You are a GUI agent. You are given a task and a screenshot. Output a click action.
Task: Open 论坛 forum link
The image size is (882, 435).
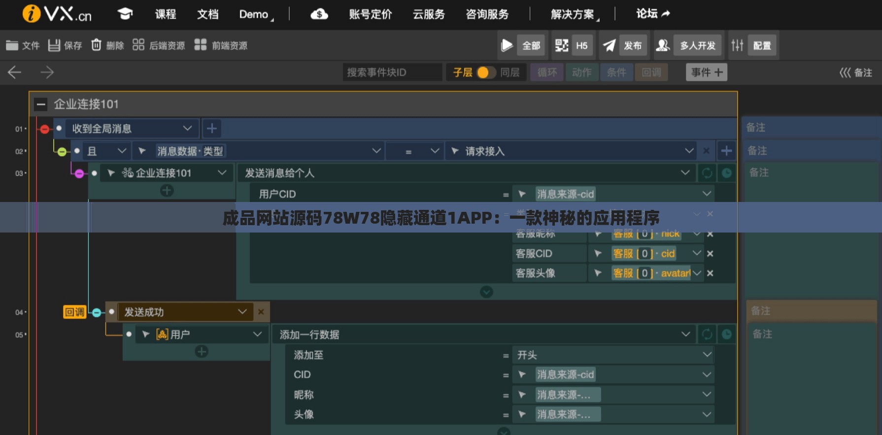[x=653, y=14]
